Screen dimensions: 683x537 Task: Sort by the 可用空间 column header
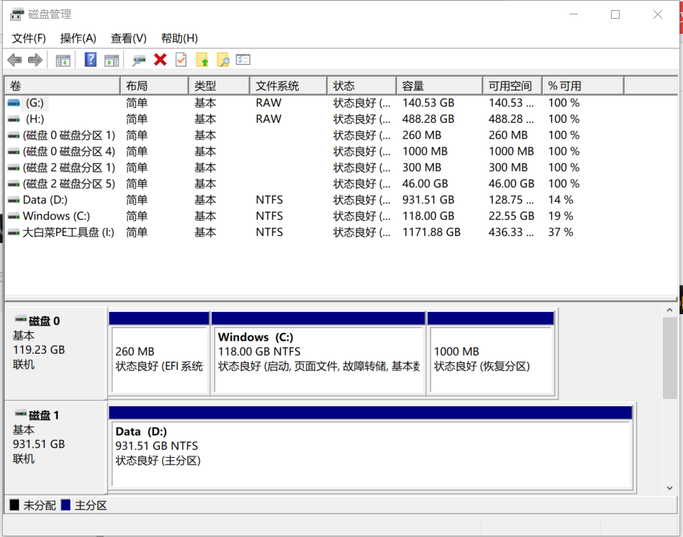(x=512, y=86)
